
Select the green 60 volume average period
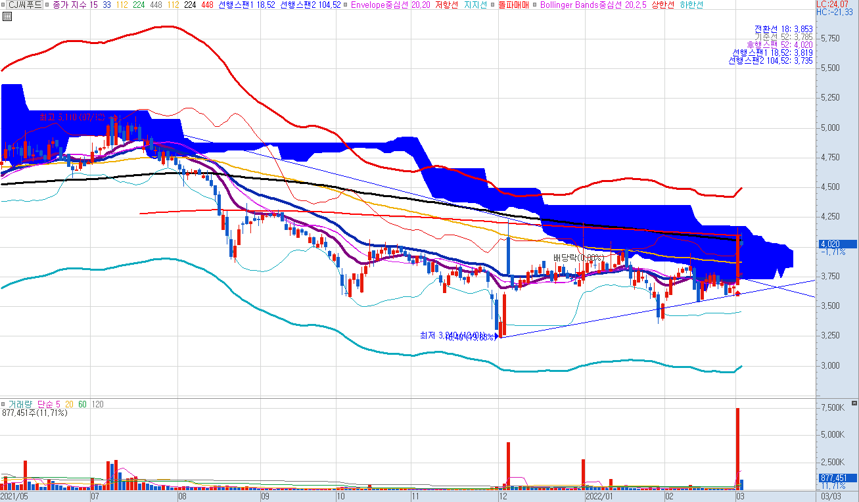coord(82,404)
